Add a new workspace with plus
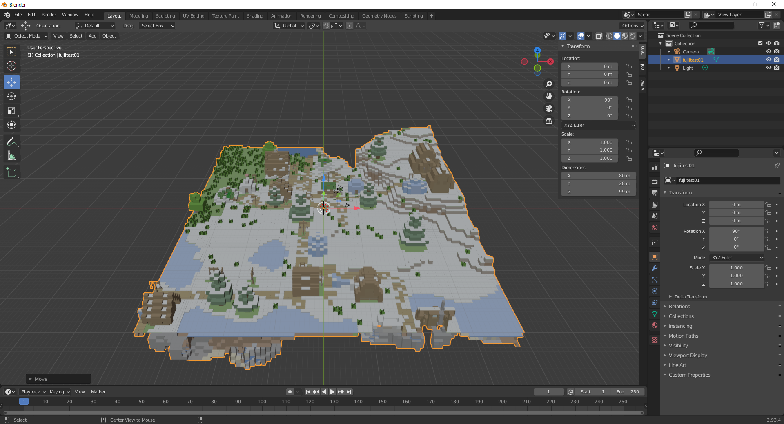The image size is (784, 424). tap(431, 16)
